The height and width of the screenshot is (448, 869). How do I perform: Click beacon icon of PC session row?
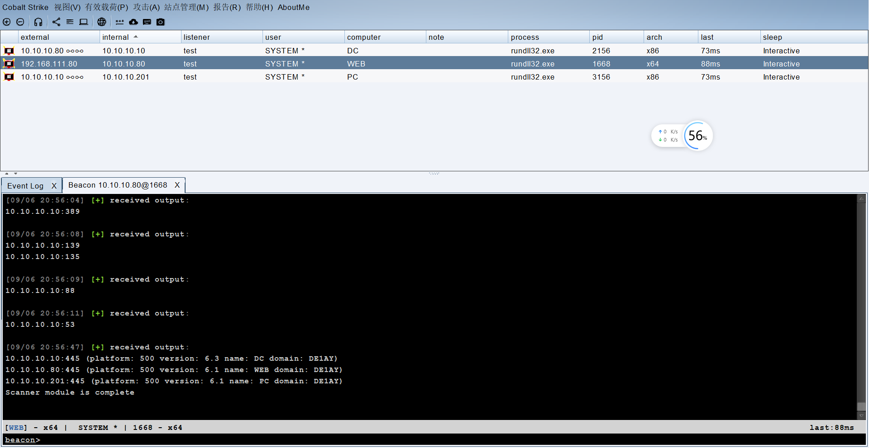tap(9, 77)
